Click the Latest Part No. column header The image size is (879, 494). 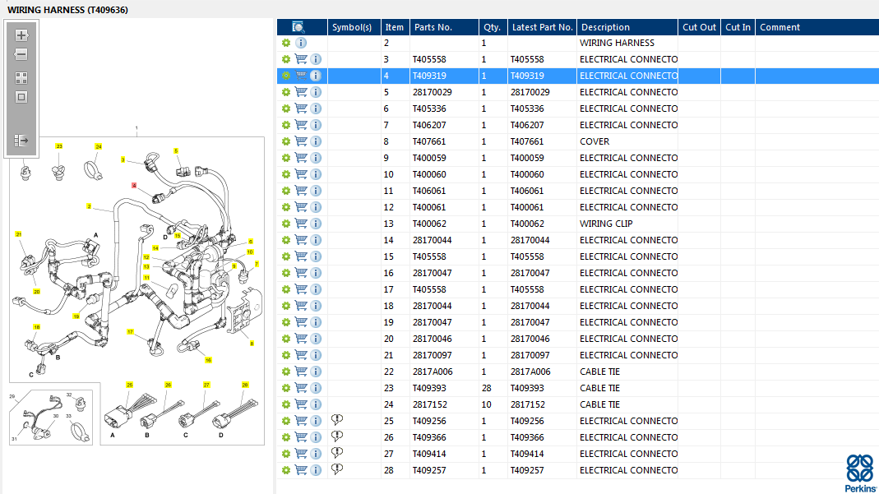[542, 27]
